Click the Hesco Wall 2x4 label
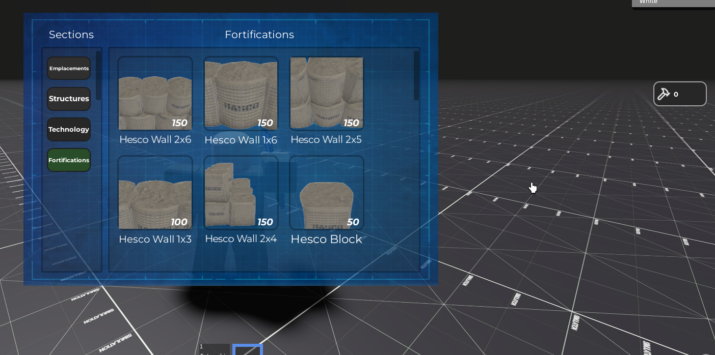 (241, 239)
